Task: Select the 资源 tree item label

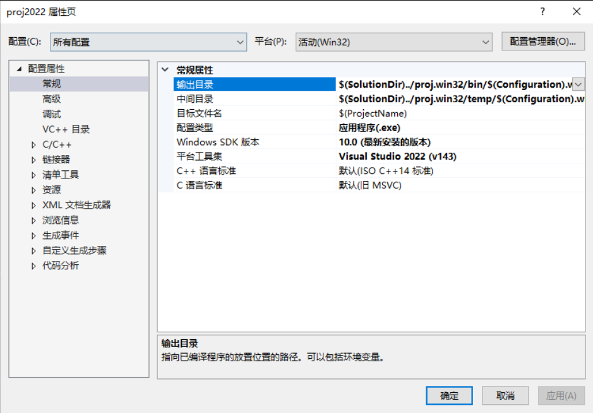Action: point(51,190)
